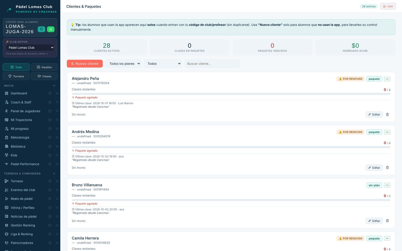Delete Alejandro Peña client with trash icon
Screen dimensions: 402x251
point(387,114)
